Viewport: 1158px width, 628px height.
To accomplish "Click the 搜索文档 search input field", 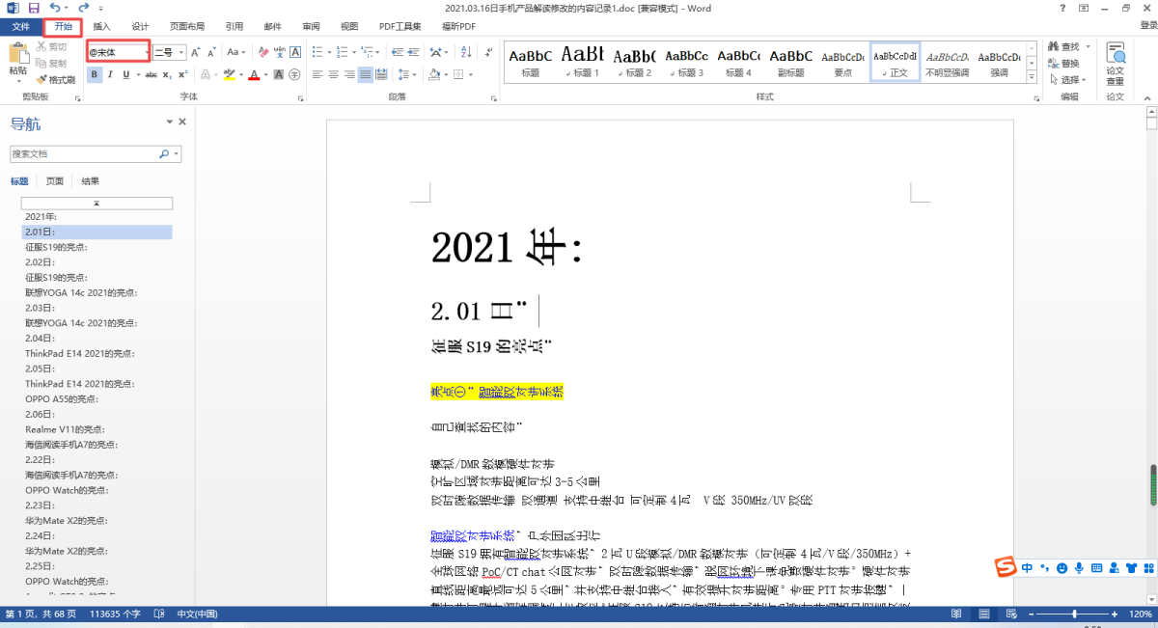I will 85,153.
